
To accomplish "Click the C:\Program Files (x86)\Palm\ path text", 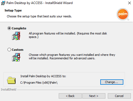I will [39, 83].
